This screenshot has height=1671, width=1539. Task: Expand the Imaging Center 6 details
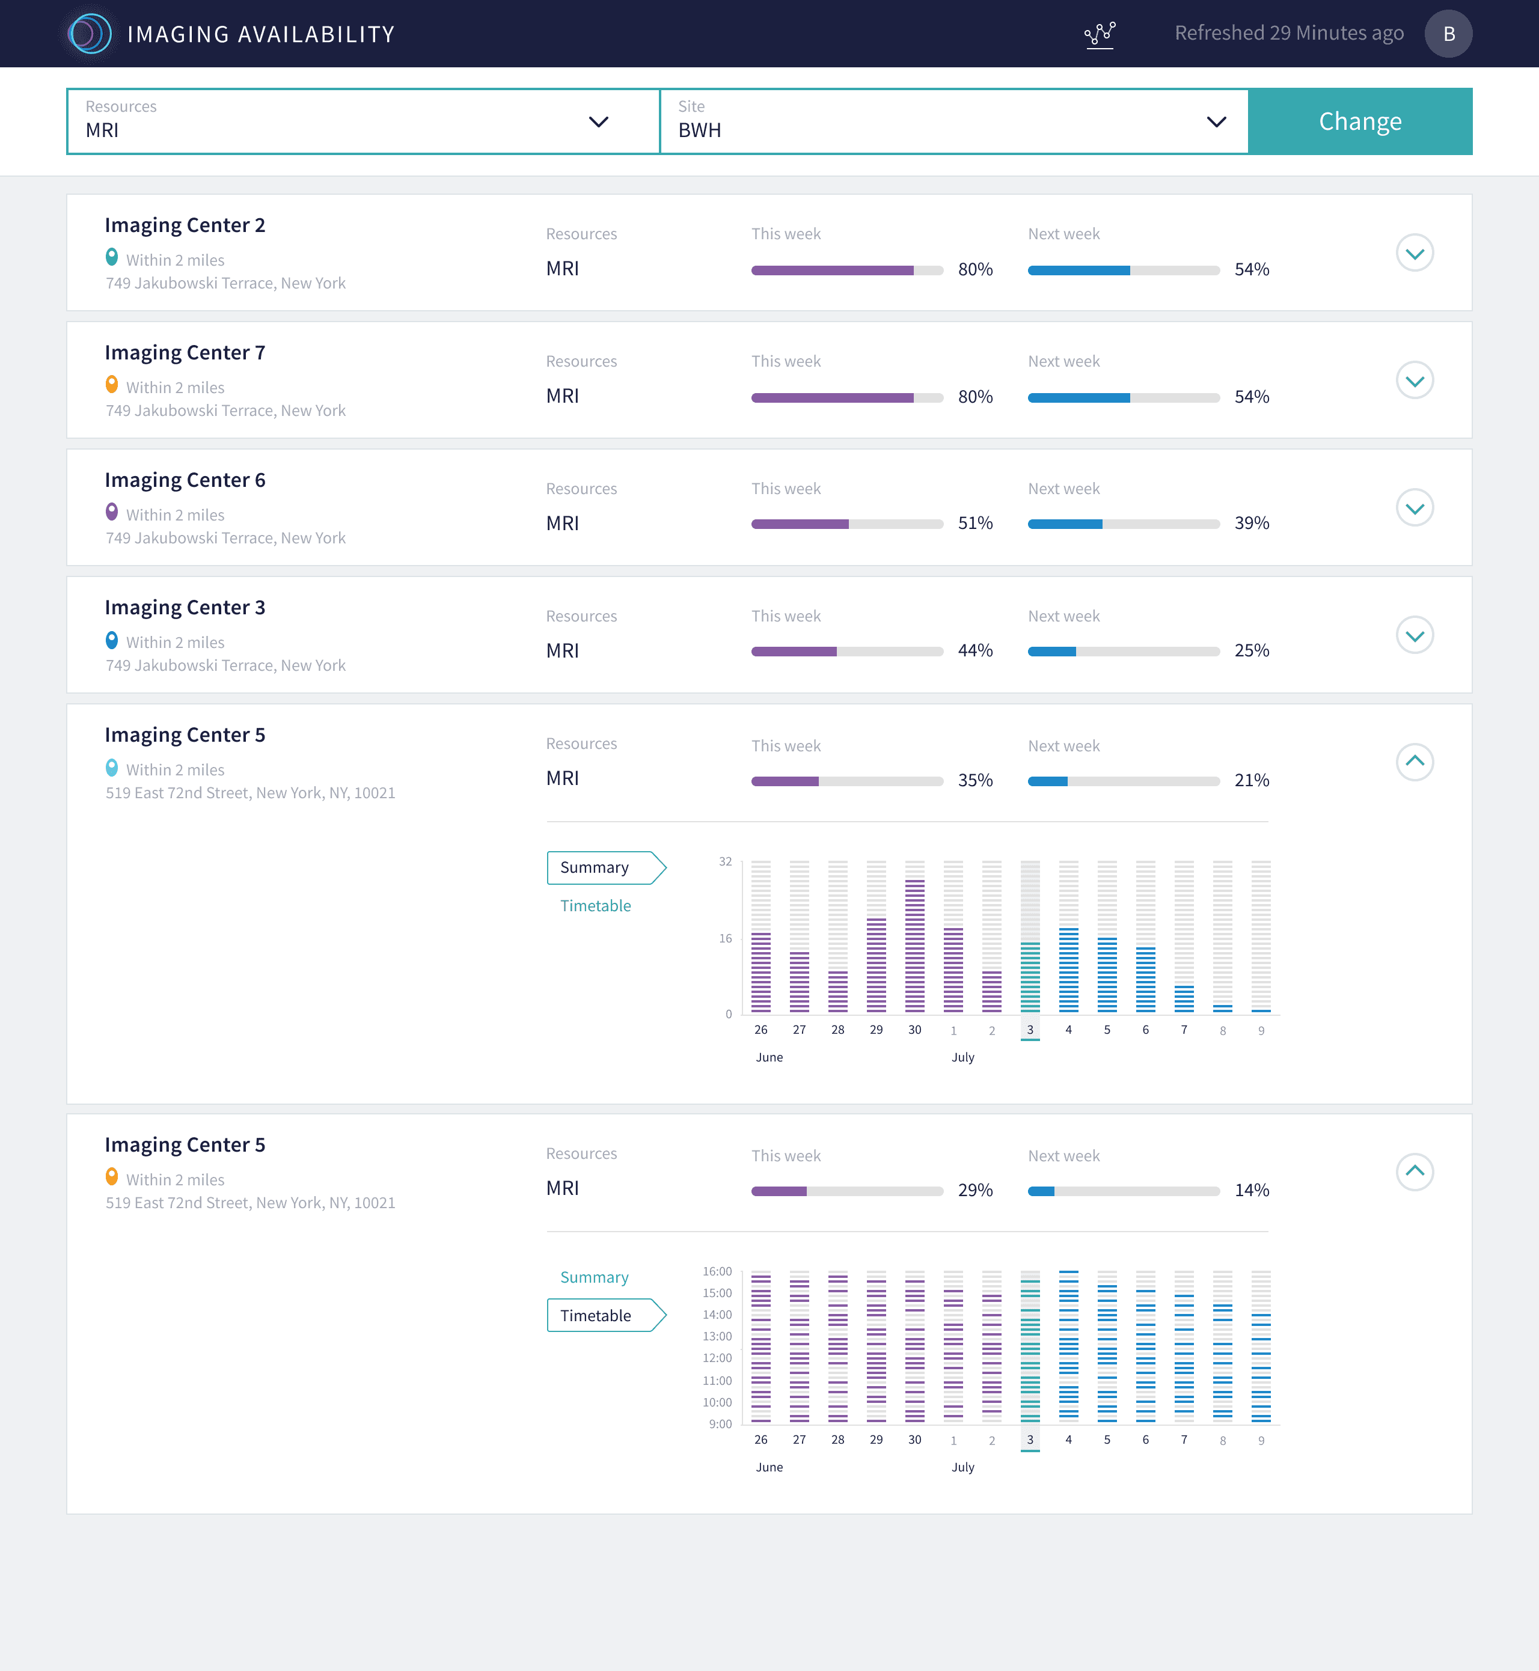(x=1414, y=508)
